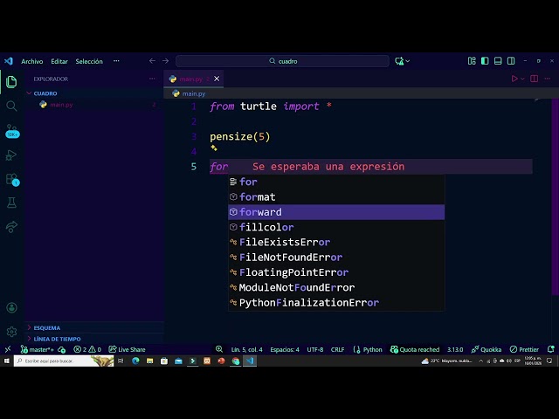Viewport: 559px width, 419px height.
Task: Open the Archivo menu
Action: [x=32, y=61]
